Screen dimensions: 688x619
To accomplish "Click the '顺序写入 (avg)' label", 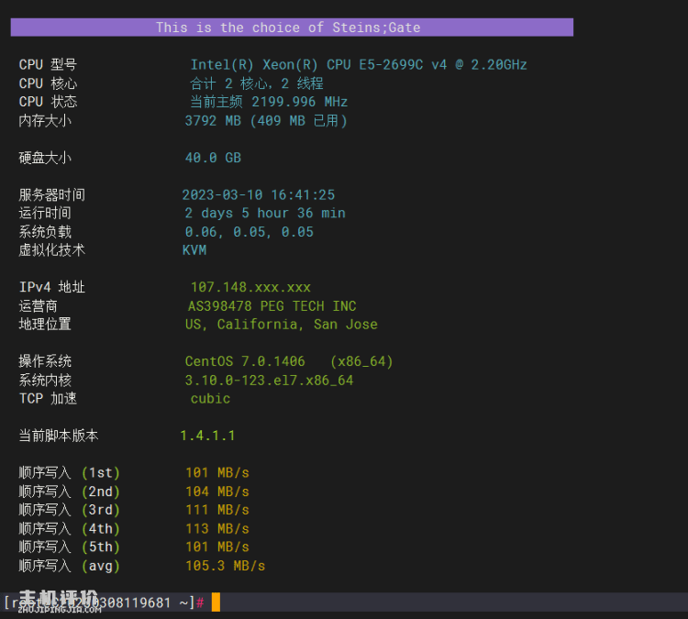I will coord(69,566).
